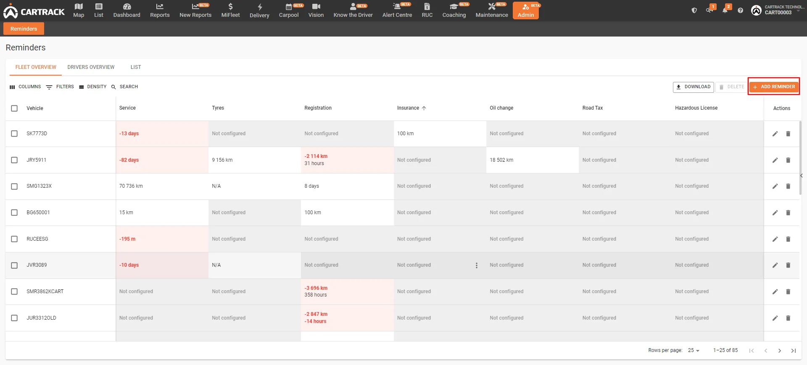Viewport: 807px width, 365px height.
Task: Edit reminders for vehicle RUCEESG
Action: pos(775,239)
